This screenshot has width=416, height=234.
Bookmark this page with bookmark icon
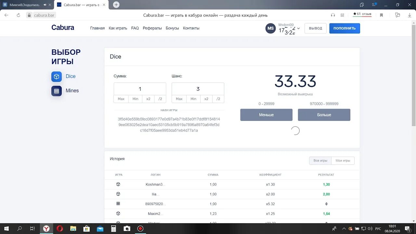(382, 15)
